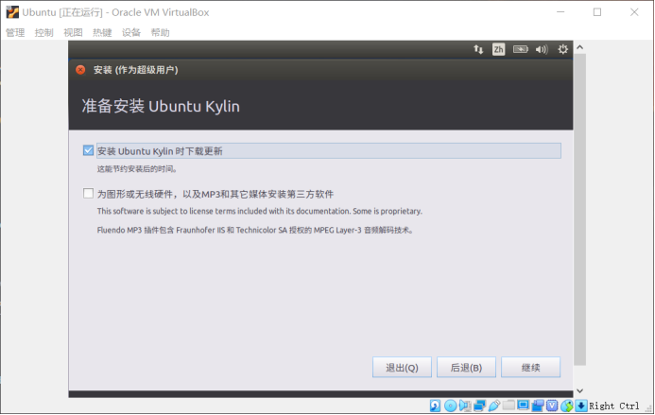Open the network adapter icon in status bar
The image size is (655, 415).
[479, 406]
